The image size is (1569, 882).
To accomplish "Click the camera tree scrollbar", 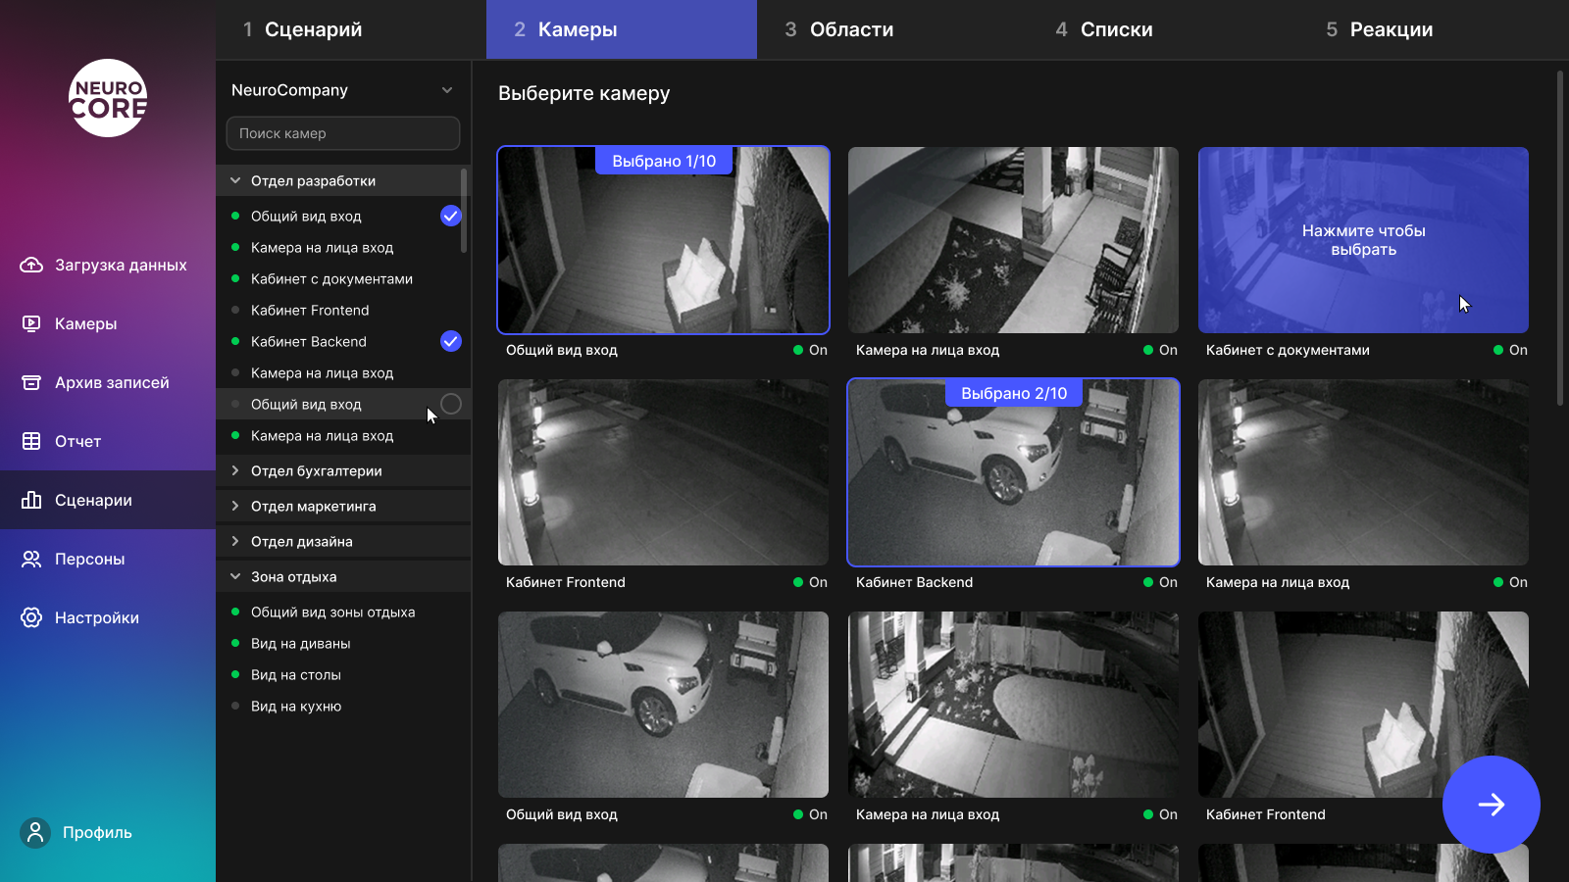I will pos(464,210).
